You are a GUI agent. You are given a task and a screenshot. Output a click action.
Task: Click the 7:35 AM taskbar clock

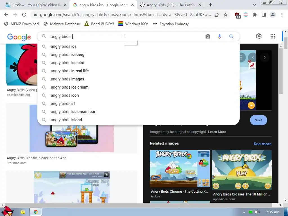click(273, 212)
